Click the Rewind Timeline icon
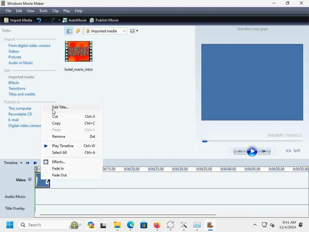309x232 pixels. [27, 163]
